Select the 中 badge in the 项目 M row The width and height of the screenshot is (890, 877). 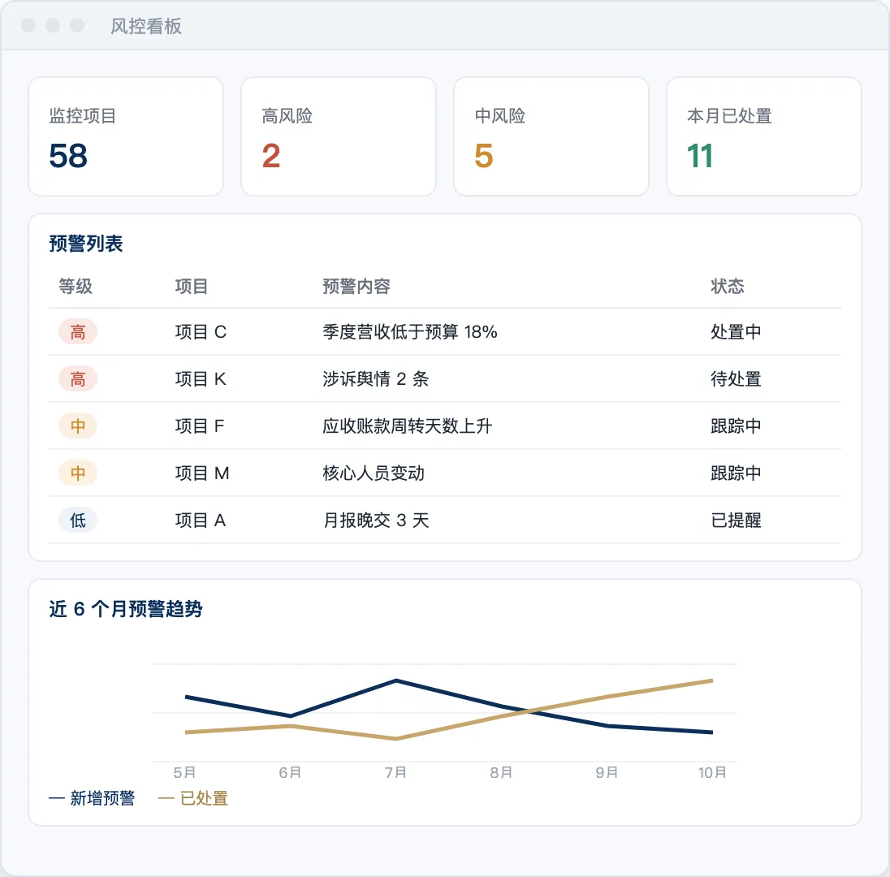tap(78, 473)
